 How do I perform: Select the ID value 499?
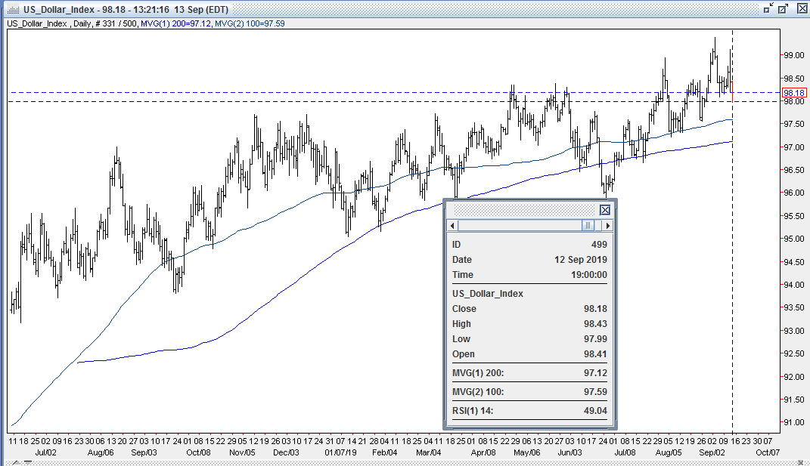point(599,245)
